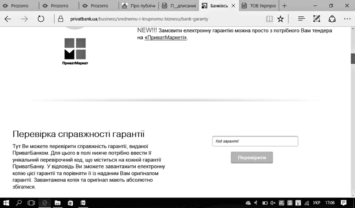Add page to favorites star
The image size is (355, 208).
[280, 19]
